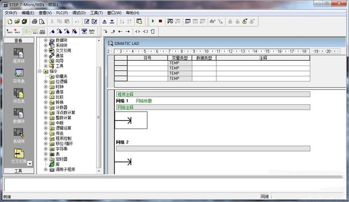Click the green Run PLC icon
This screenshot has height=202, width=349.
pos(153,21)
